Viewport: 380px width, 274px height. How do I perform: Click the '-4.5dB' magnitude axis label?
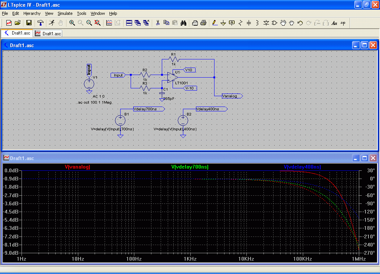point(12,212)
